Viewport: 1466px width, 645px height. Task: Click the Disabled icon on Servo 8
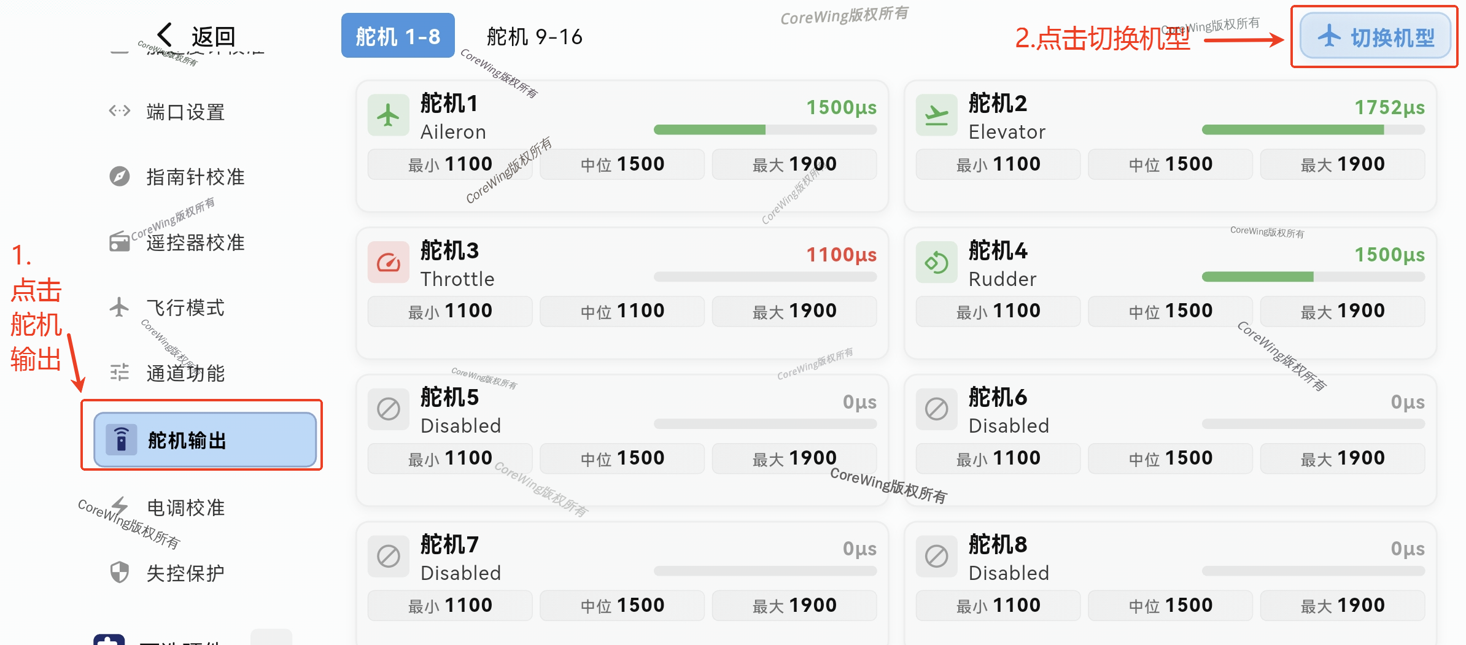point(936,557)
